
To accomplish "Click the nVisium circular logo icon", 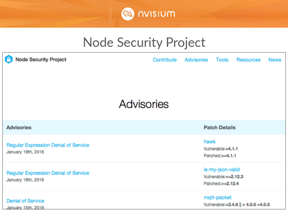I will [128, 14].
